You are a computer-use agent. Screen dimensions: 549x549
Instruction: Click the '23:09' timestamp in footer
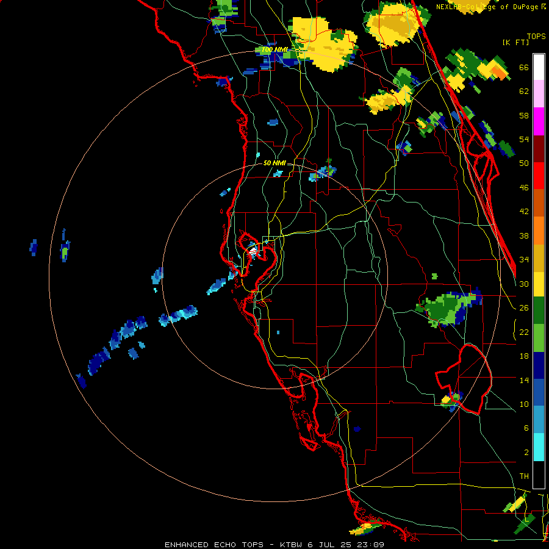click(x=371, y=545)
